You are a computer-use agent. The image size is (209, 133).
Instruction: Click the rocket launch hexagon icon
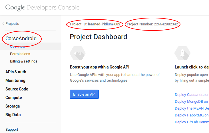point(182,53)
